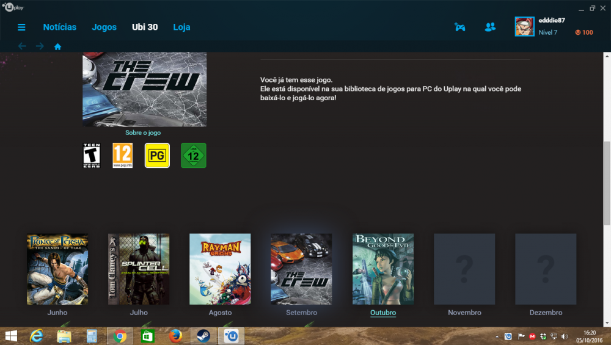Viewport: 611px width, 345px height.
Task: Open the hamburger menu icon
Action: click(21, 27)
